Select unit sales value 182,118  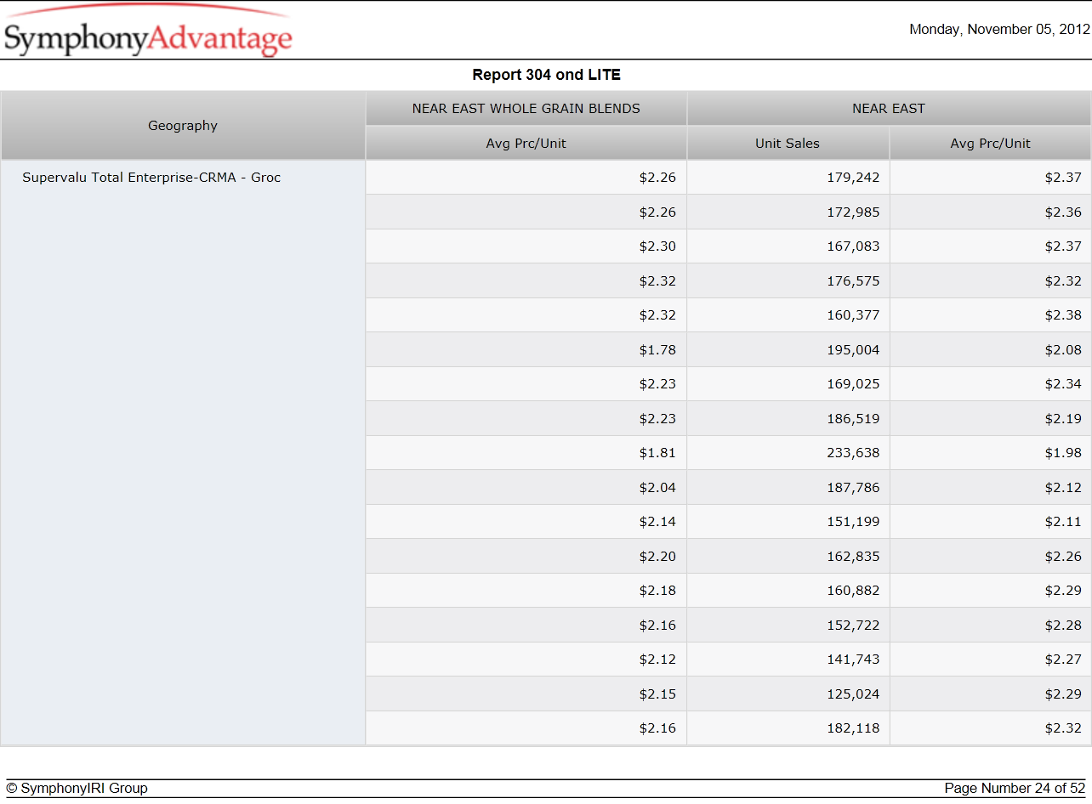853,728
